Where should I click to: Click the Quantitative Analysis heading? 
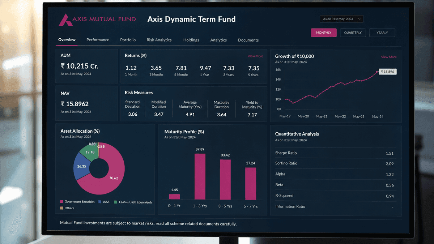(x=297, y=134)
